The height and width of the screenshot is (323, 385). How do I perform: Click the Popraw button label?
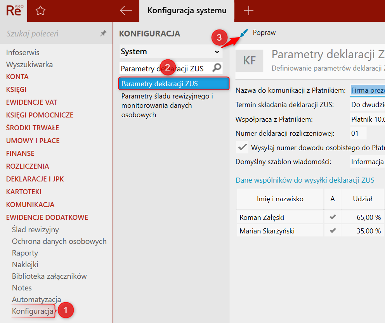pyautogui.click(x=264, y=33)
